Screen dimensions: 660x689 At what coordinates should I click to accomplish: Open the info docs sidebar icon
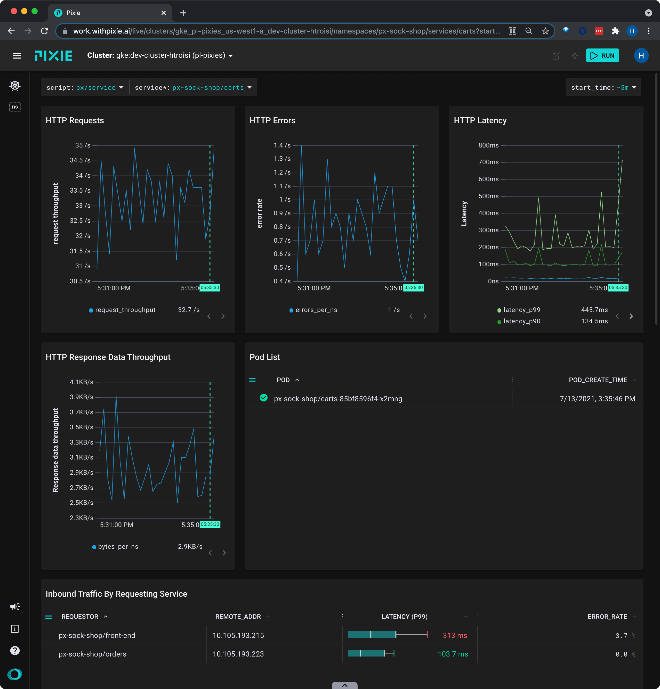[15, 629]
